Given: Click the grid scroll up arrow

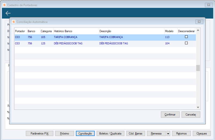Looking at the screenshot, I should (x=198, y=30).
